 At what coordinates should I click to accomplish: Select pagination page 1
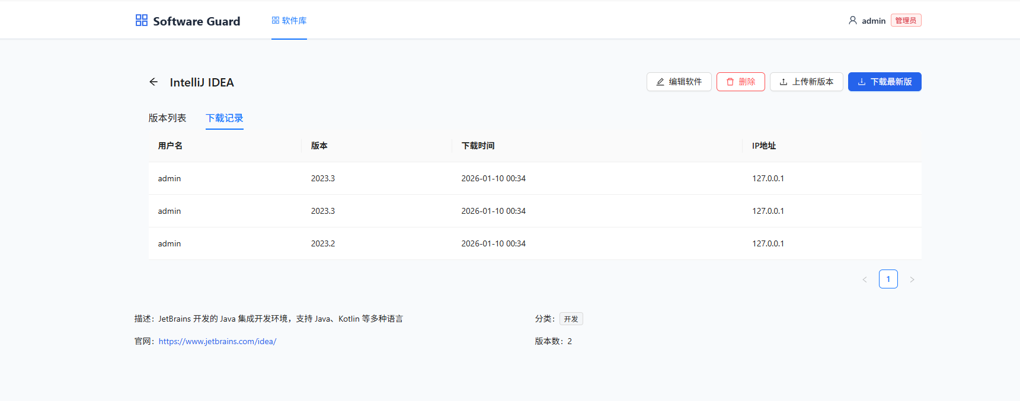[888, 279]
